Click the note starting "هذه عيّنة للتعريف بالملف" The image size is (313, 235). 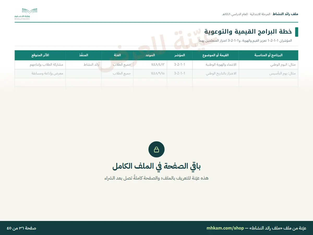[156, 178]
